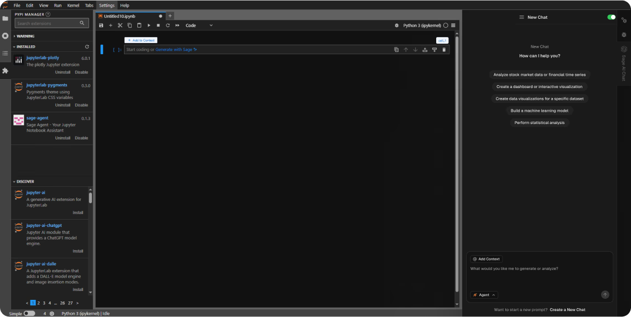This screenshot has width=631, height=317.
Task: Open the Kernel menu
Action: click(x=73, y=5)
